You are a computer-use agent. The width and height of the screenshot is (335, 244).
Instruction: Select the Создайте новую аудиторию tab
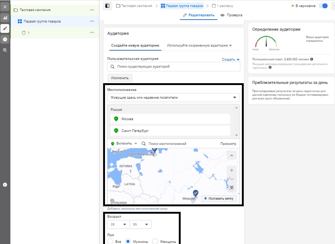pyautogui.click(x=135, y=45)
